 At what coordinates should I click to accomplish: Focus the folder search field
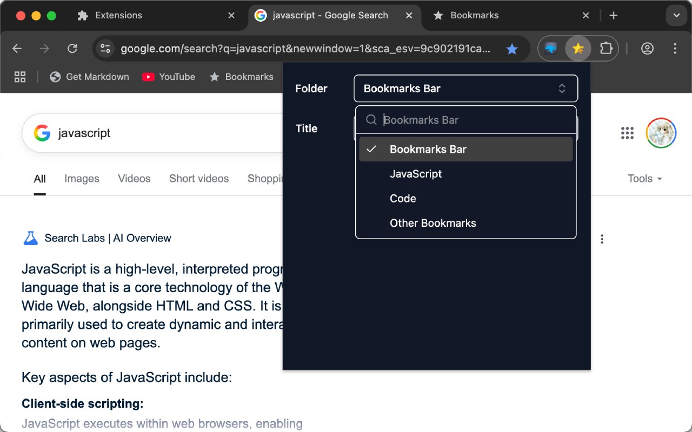coord(476,120)
